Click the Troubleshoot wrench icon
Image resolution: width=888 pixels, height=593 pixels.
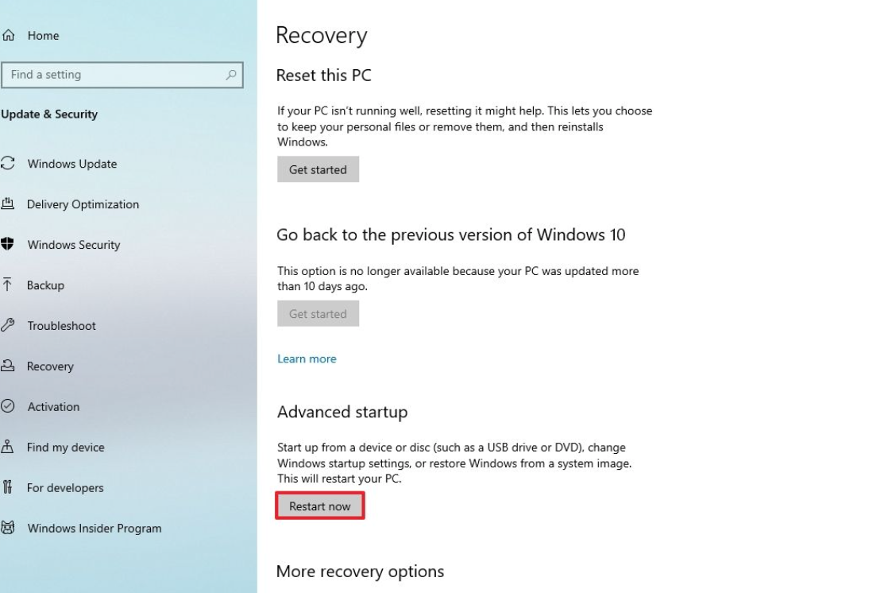tap(9, 326)
